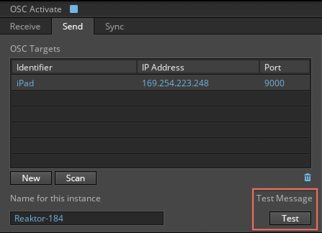The image size is (322, 233).
Task: Edit the port value 9000
Action: pos(274,83)
